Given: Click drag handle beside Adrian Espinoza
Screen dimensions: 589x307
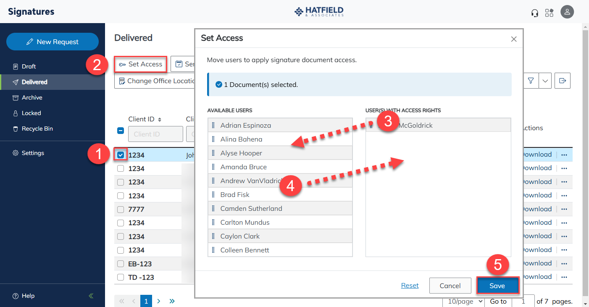Looking at the screenshot, I should pyautogui.click(x=213, y=125).
